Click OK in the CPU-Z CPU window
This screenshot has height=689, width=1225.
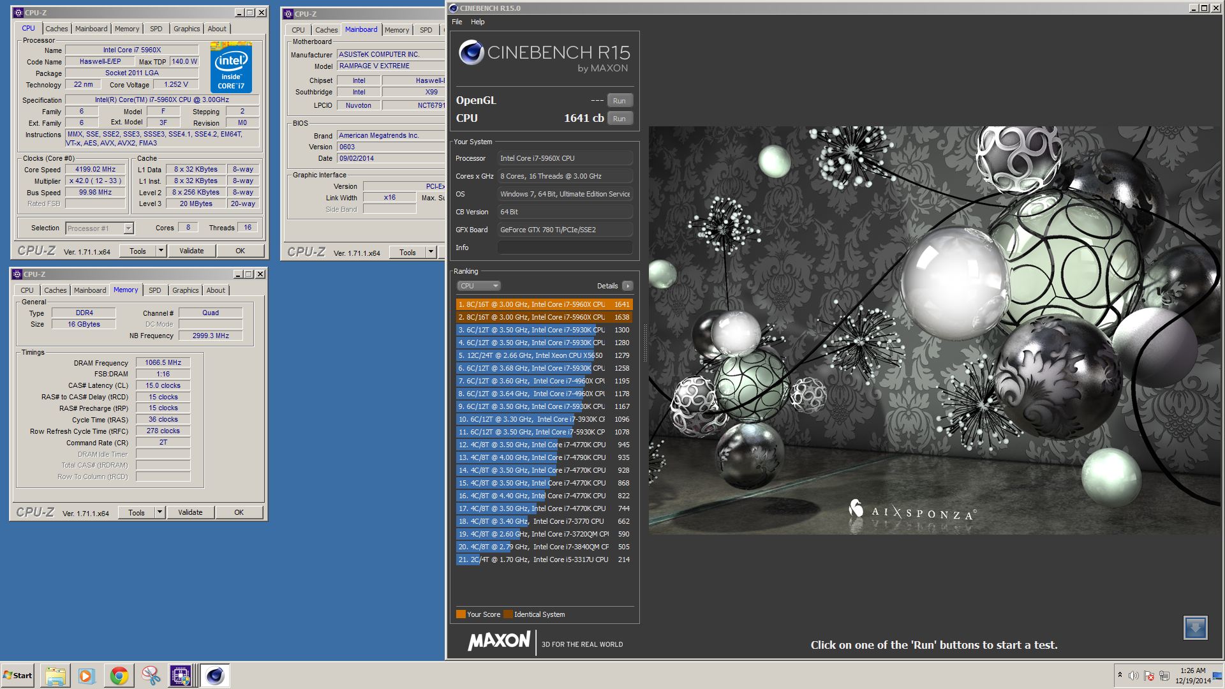tap(240, 251)
